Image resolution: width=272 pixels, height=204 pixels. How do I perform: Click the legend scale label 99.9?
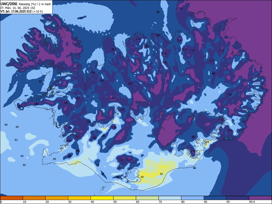click(x=252, y=202)
